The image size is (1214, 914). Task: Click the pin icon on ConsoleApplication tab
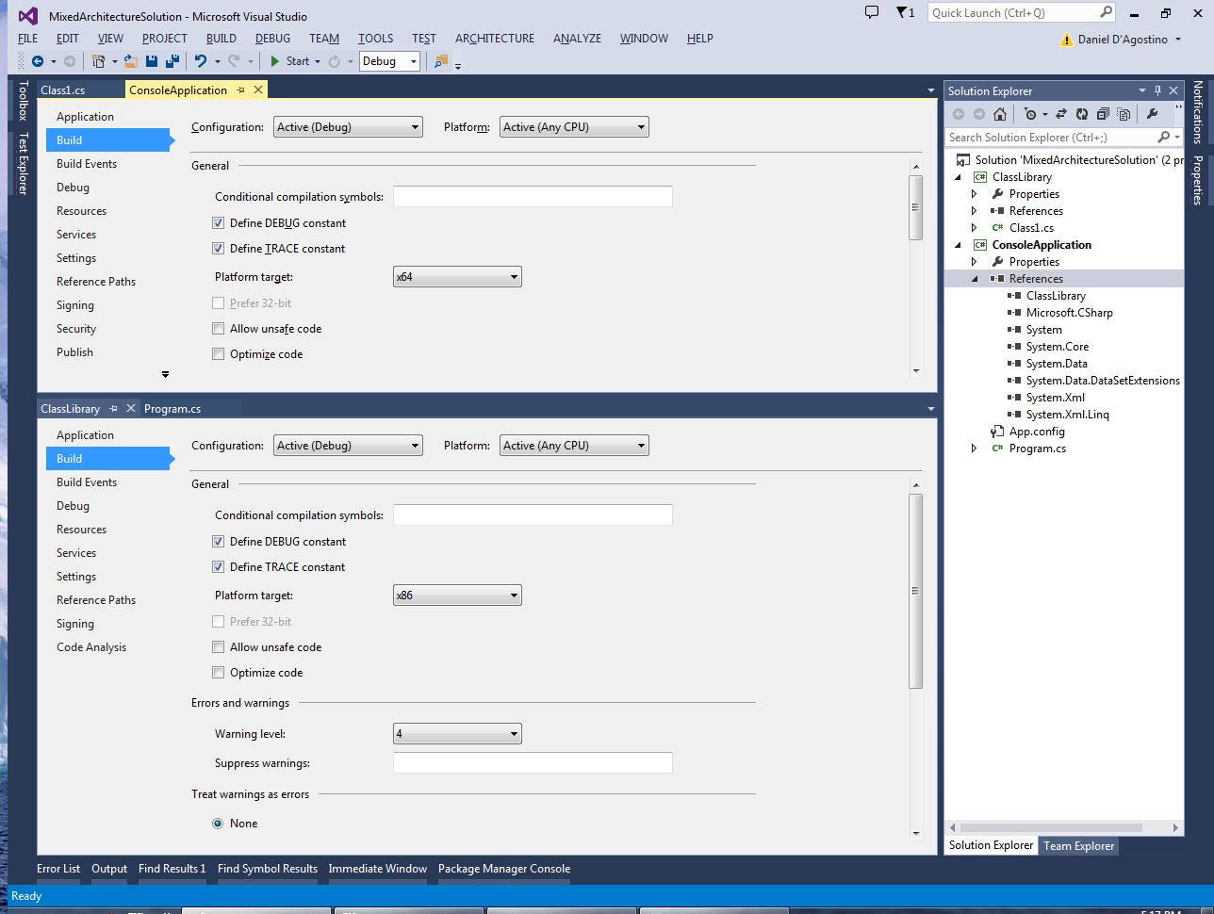tap(240, 90)
